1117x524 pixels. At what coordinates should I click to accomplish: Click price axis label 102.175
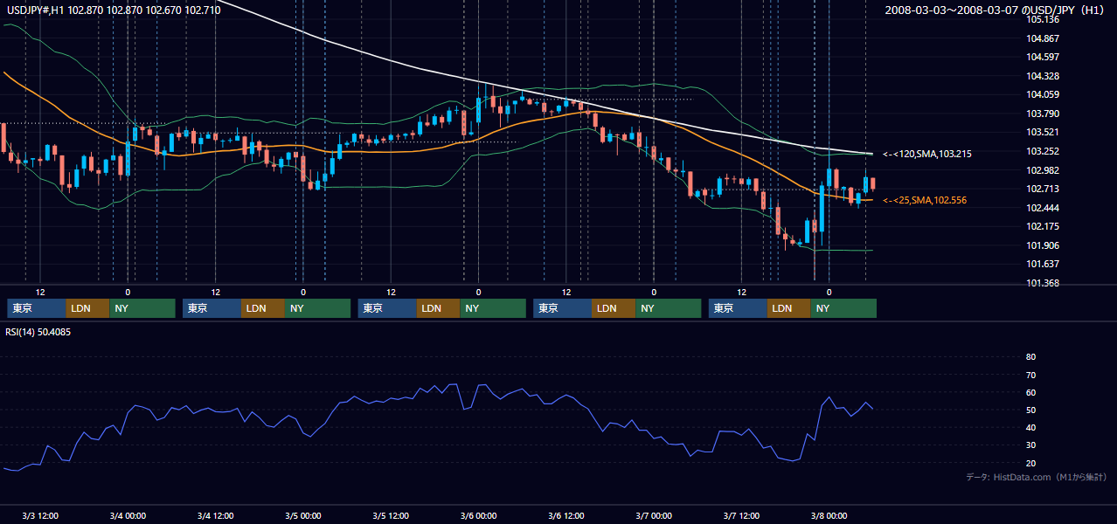(x=1043, y=226)
